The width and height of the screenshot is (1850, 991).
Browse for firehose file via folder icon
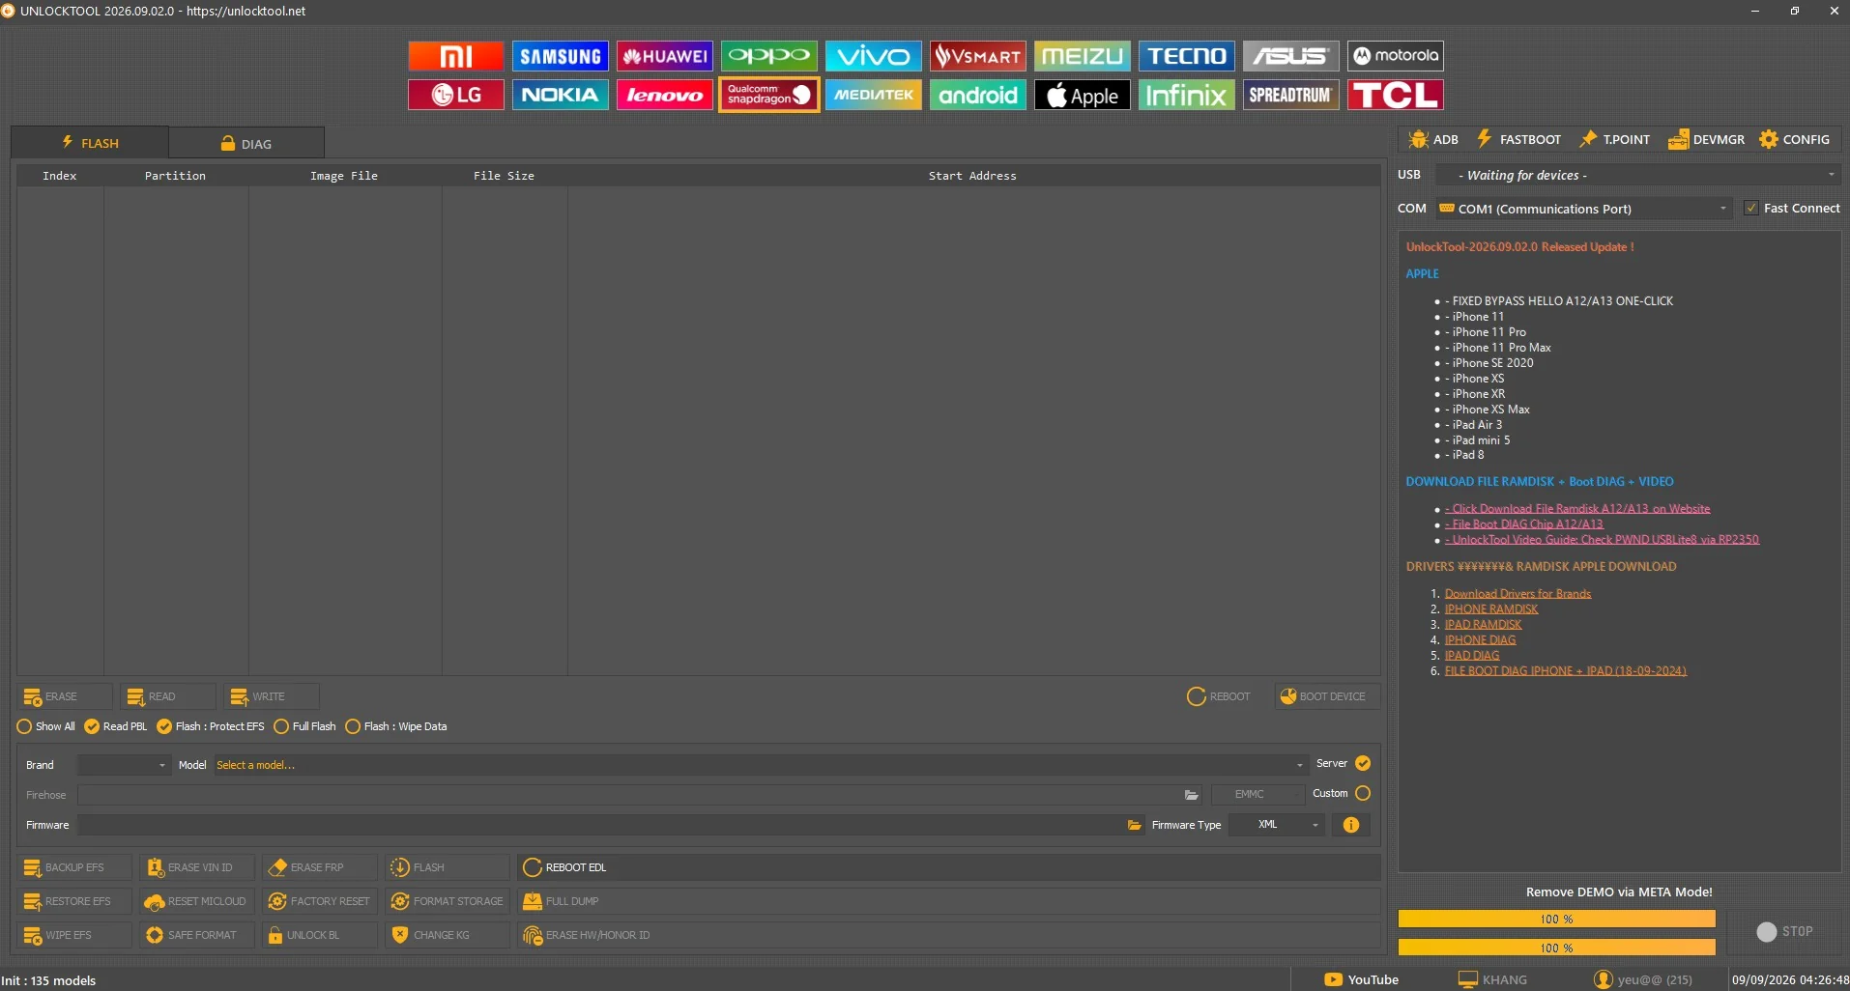1191,795
